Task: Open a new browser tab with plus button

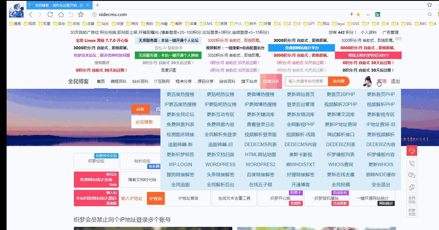Action: click(x=97, y=5)
